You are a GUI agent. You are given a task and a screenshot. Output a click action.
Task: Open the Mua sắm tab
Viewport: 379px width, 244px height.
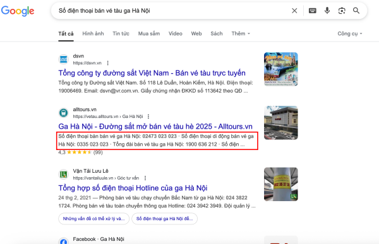149,33
